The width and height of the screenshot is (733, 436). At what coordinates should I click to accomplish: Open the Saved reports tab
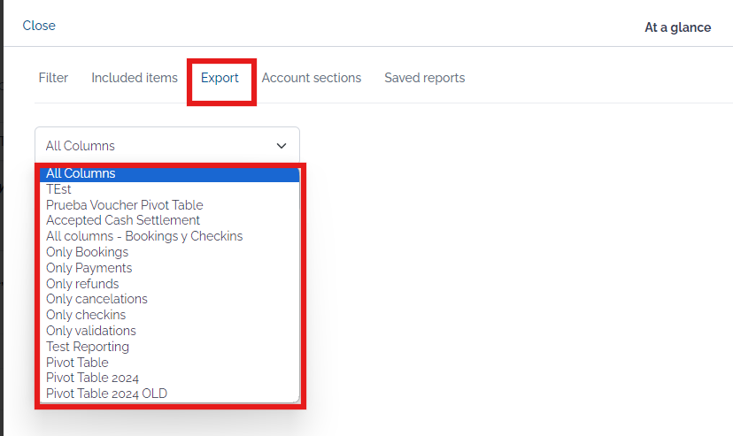tap(424, 78)
